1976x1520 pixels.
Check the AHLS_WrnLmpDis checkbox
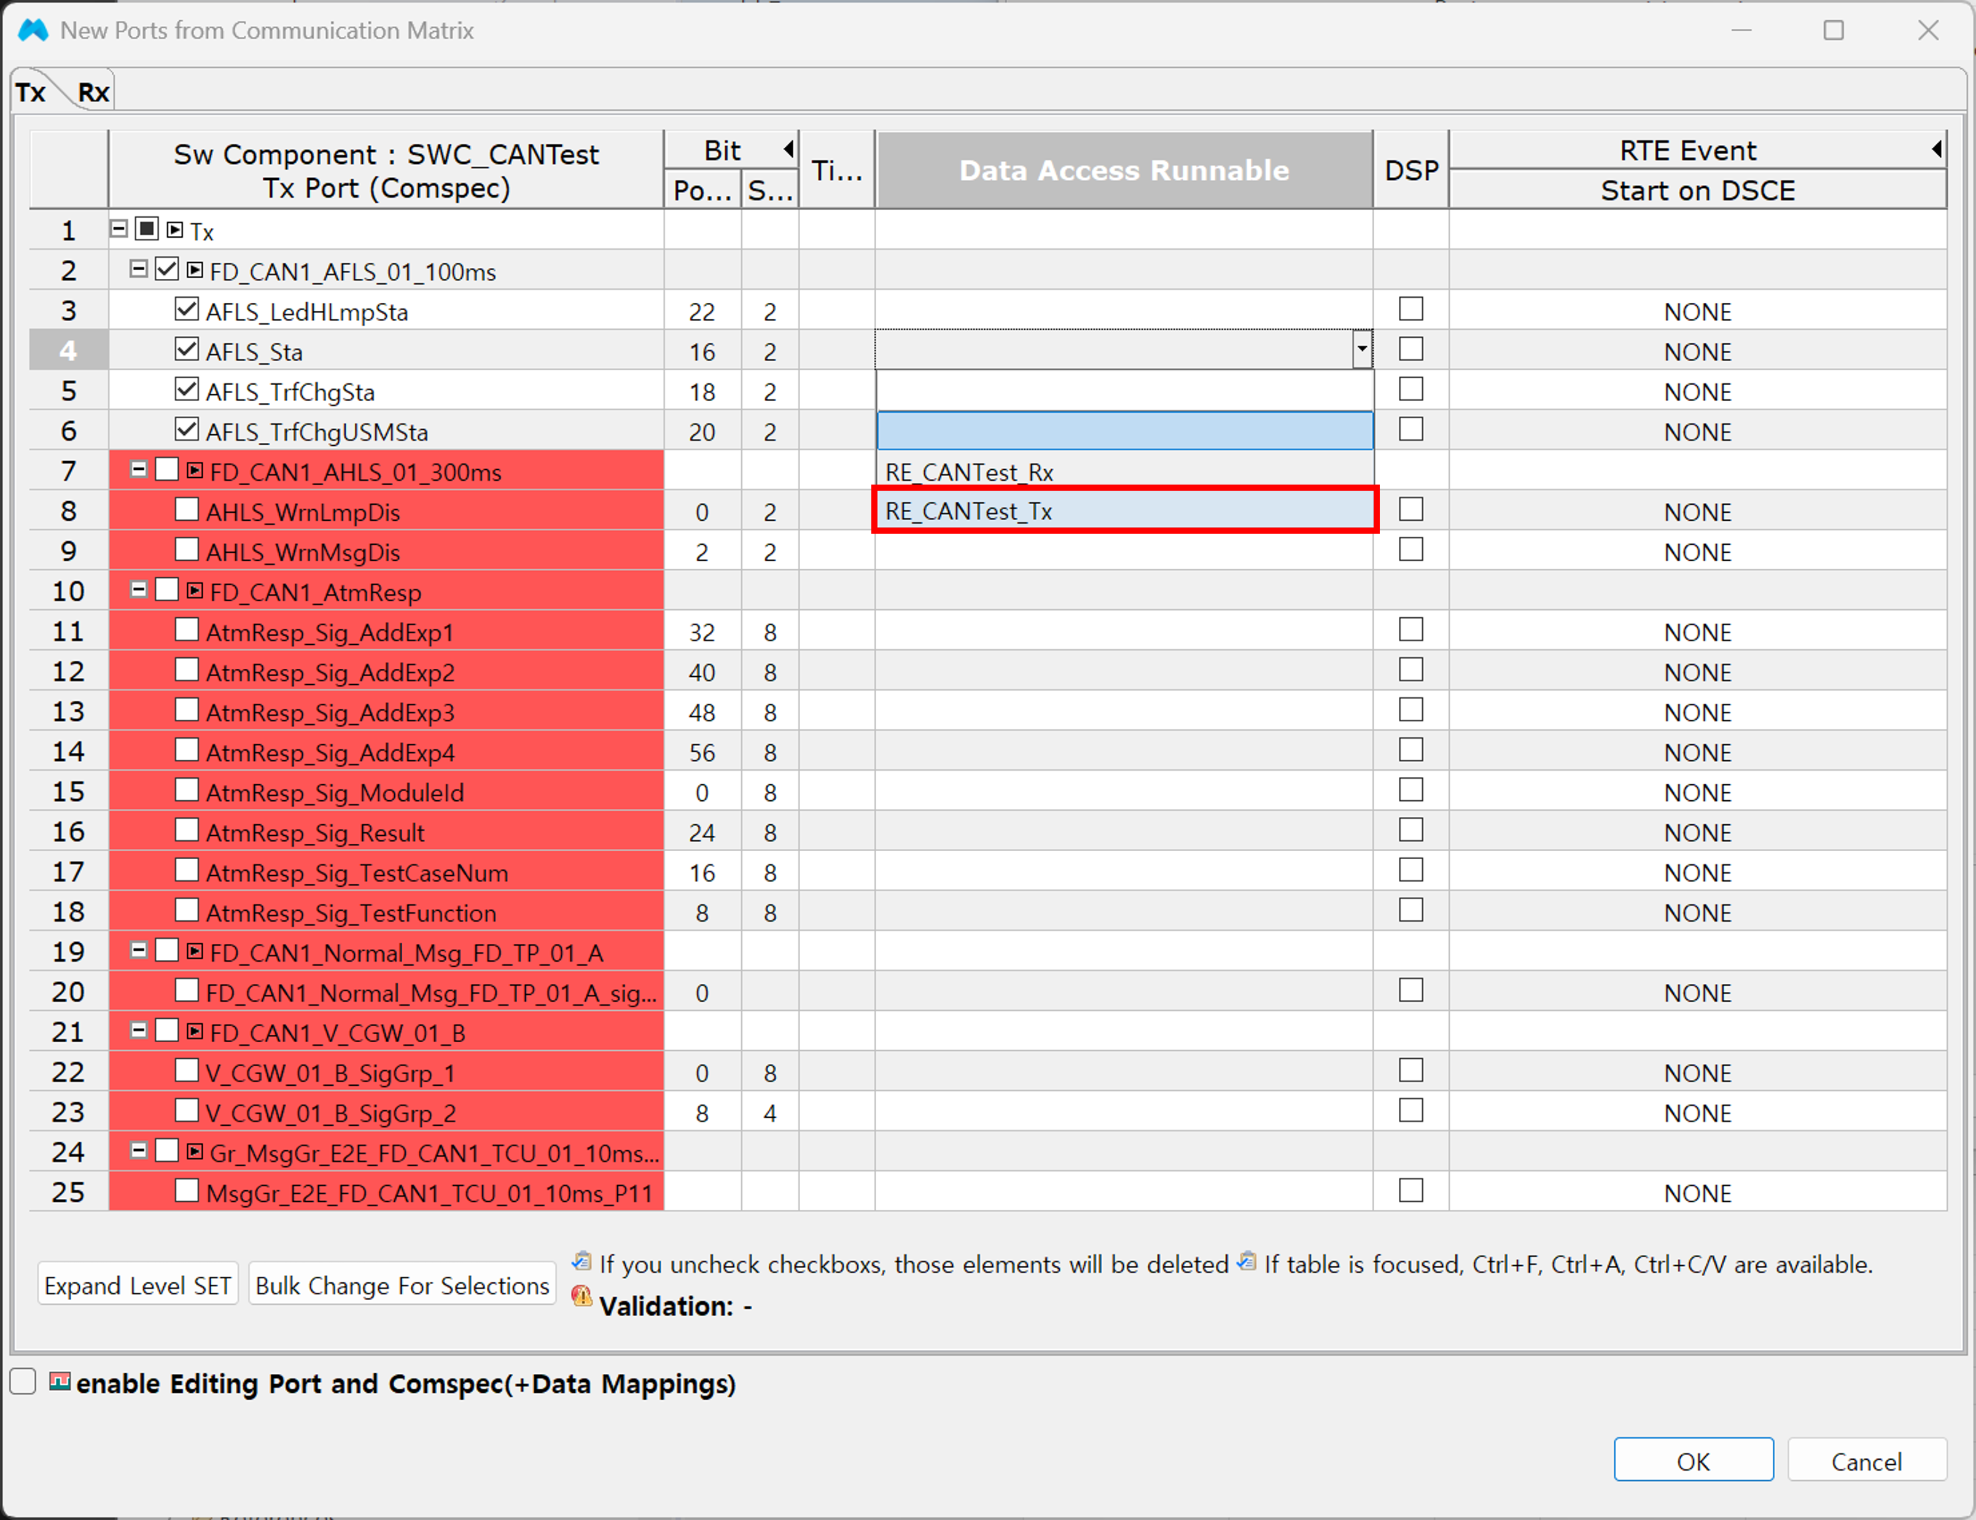tap(187, 509)
